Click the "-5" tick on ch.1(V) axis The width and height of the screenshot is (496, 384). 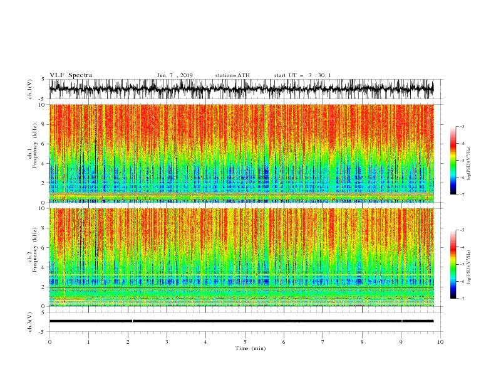[43, 99]
